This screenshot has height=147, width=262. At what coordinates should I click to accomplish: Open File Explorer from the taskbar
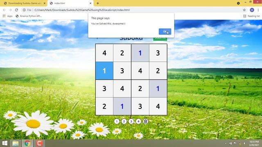pyautogui.click(x=16, y=143)
